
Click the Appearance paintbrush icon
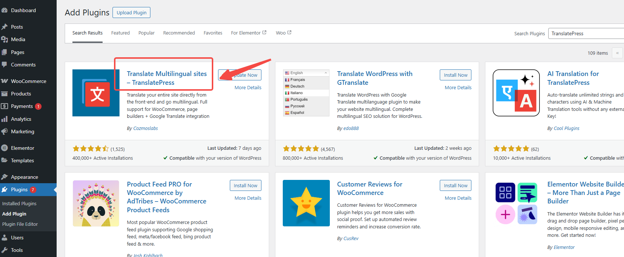(4, 177)
